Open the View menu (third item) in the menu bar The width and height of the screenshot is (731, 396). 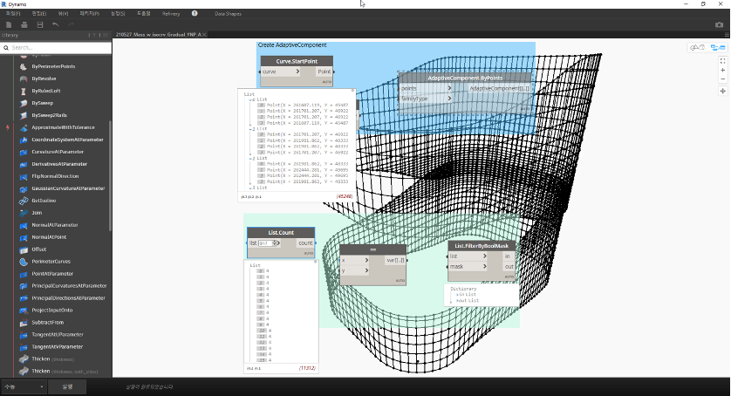64,14
